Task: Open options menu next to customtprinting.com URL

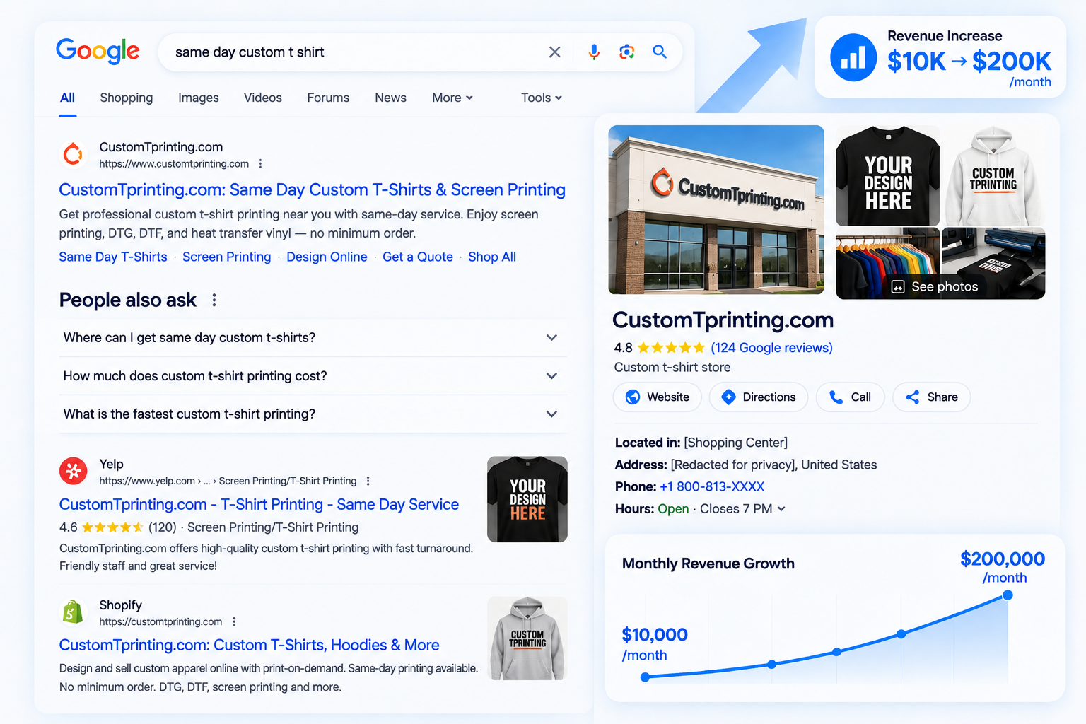Action: point(260,164)
